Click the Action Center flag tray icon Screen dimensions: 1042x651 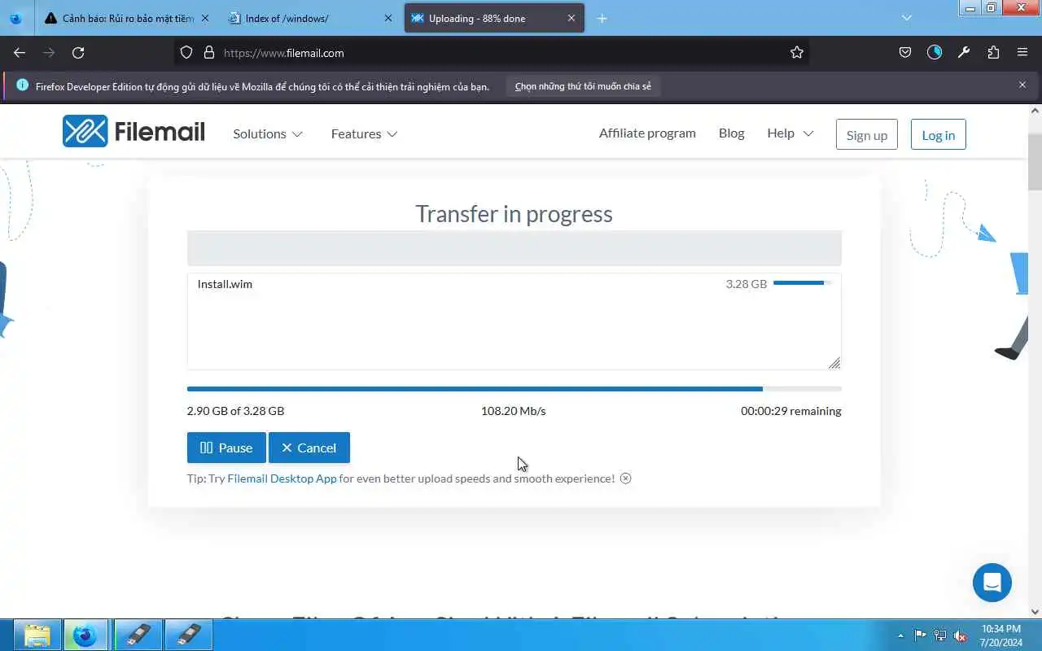tap(920, 636)
